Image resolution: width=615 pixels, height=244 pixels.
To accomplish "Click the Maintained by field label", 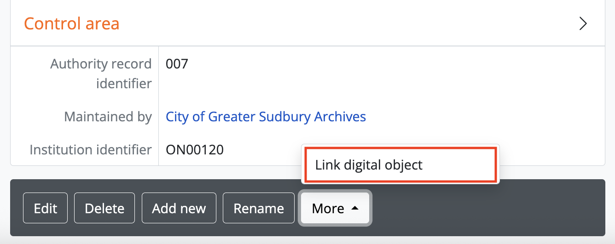I will (x=108, y=117).
